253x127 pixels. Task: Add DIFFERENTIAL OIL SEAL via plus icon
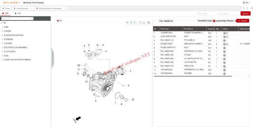pyautogui.click(x=224, y=70)
